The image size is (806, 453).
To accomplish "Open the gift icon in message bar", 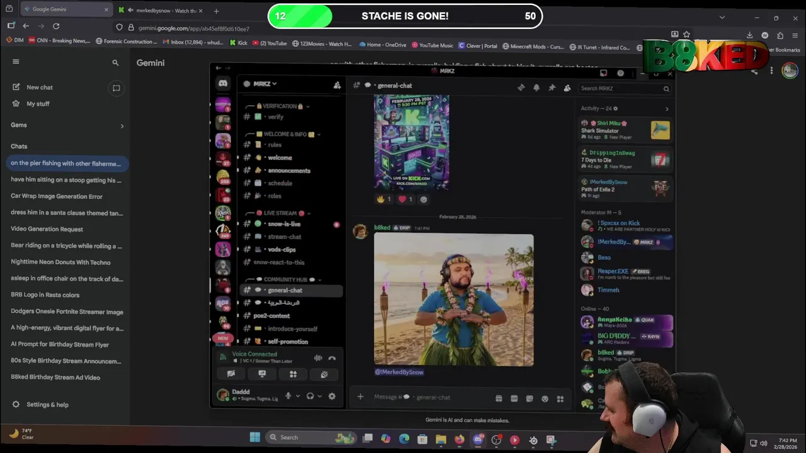I will [x=499, y=398].
